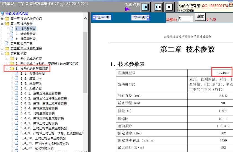Click open folder icon of 第五章 拆装

click(x=7, y=53)
